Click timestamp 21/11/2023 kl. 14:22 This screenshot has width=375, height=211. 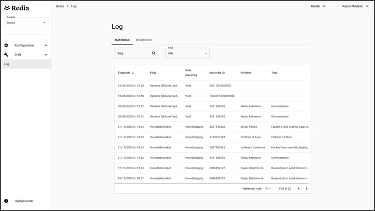tap(131, 158)
